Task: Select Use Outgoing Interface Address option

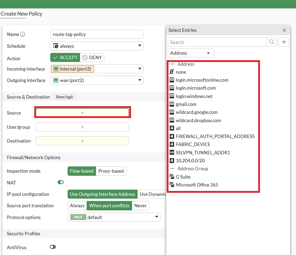Action: [103, 194]
